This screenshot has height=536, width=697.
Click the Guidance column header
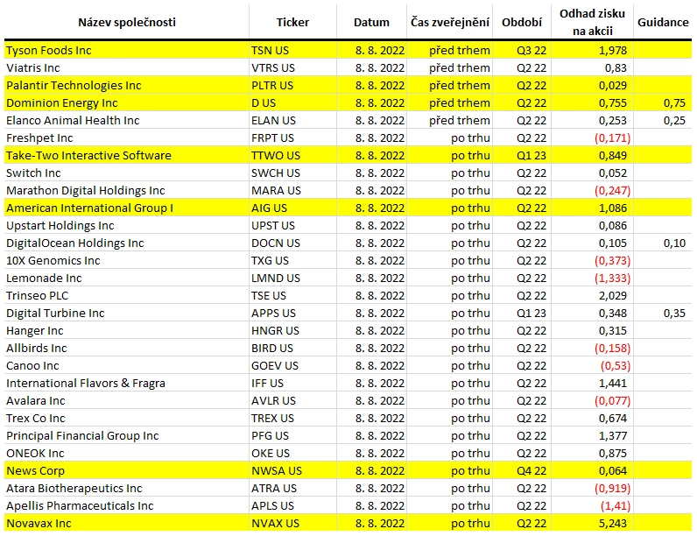coord(663,22)
